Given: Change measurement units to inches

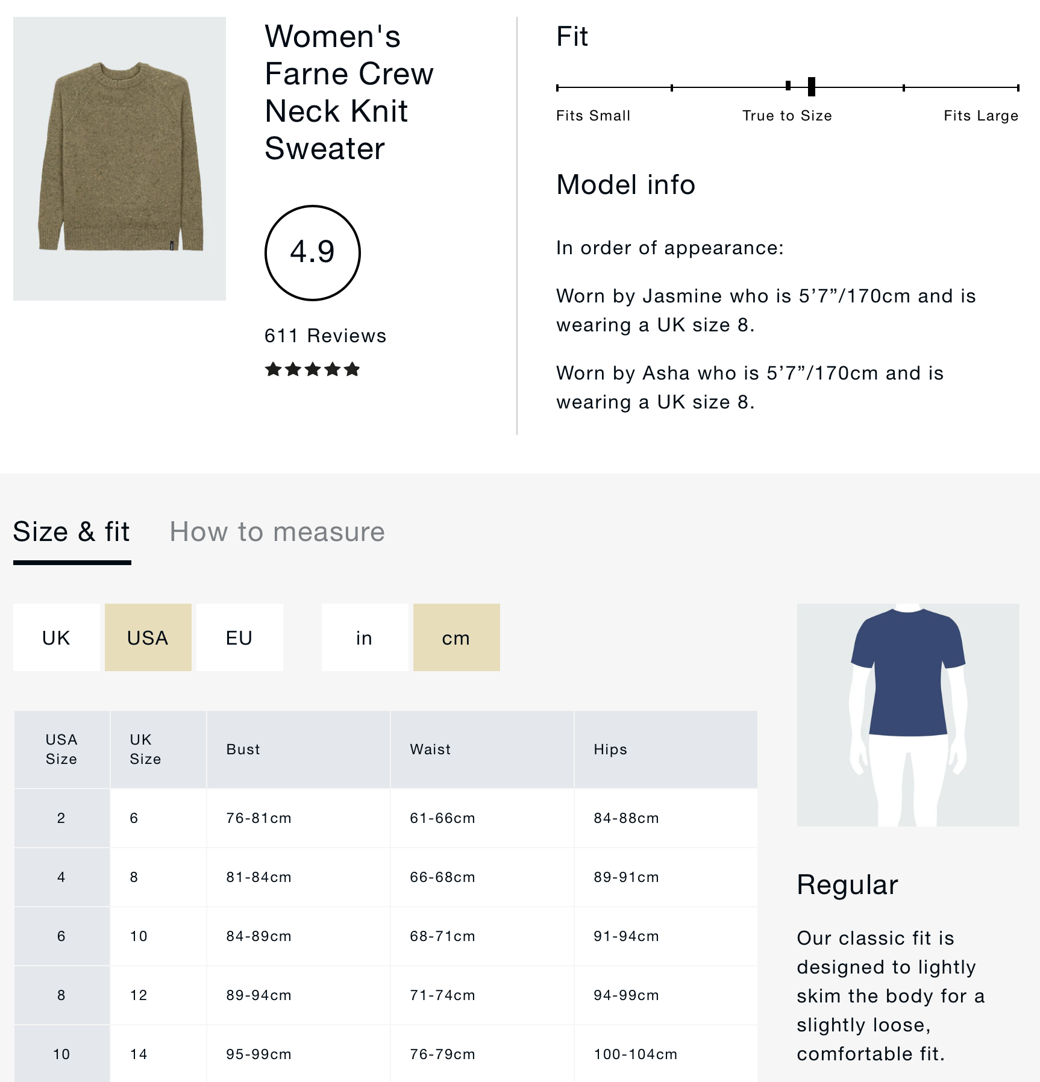Looking at the screenshot, I should 365,637.
